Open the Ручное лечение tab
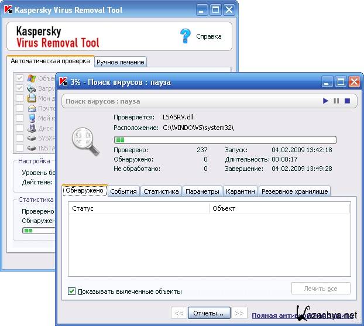The height and width of the screenshot is (326, 364). [x=120, y=62]
